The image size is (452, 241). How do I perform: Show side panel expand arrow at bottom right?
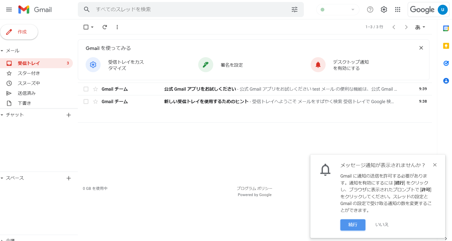tap(446, 239)
